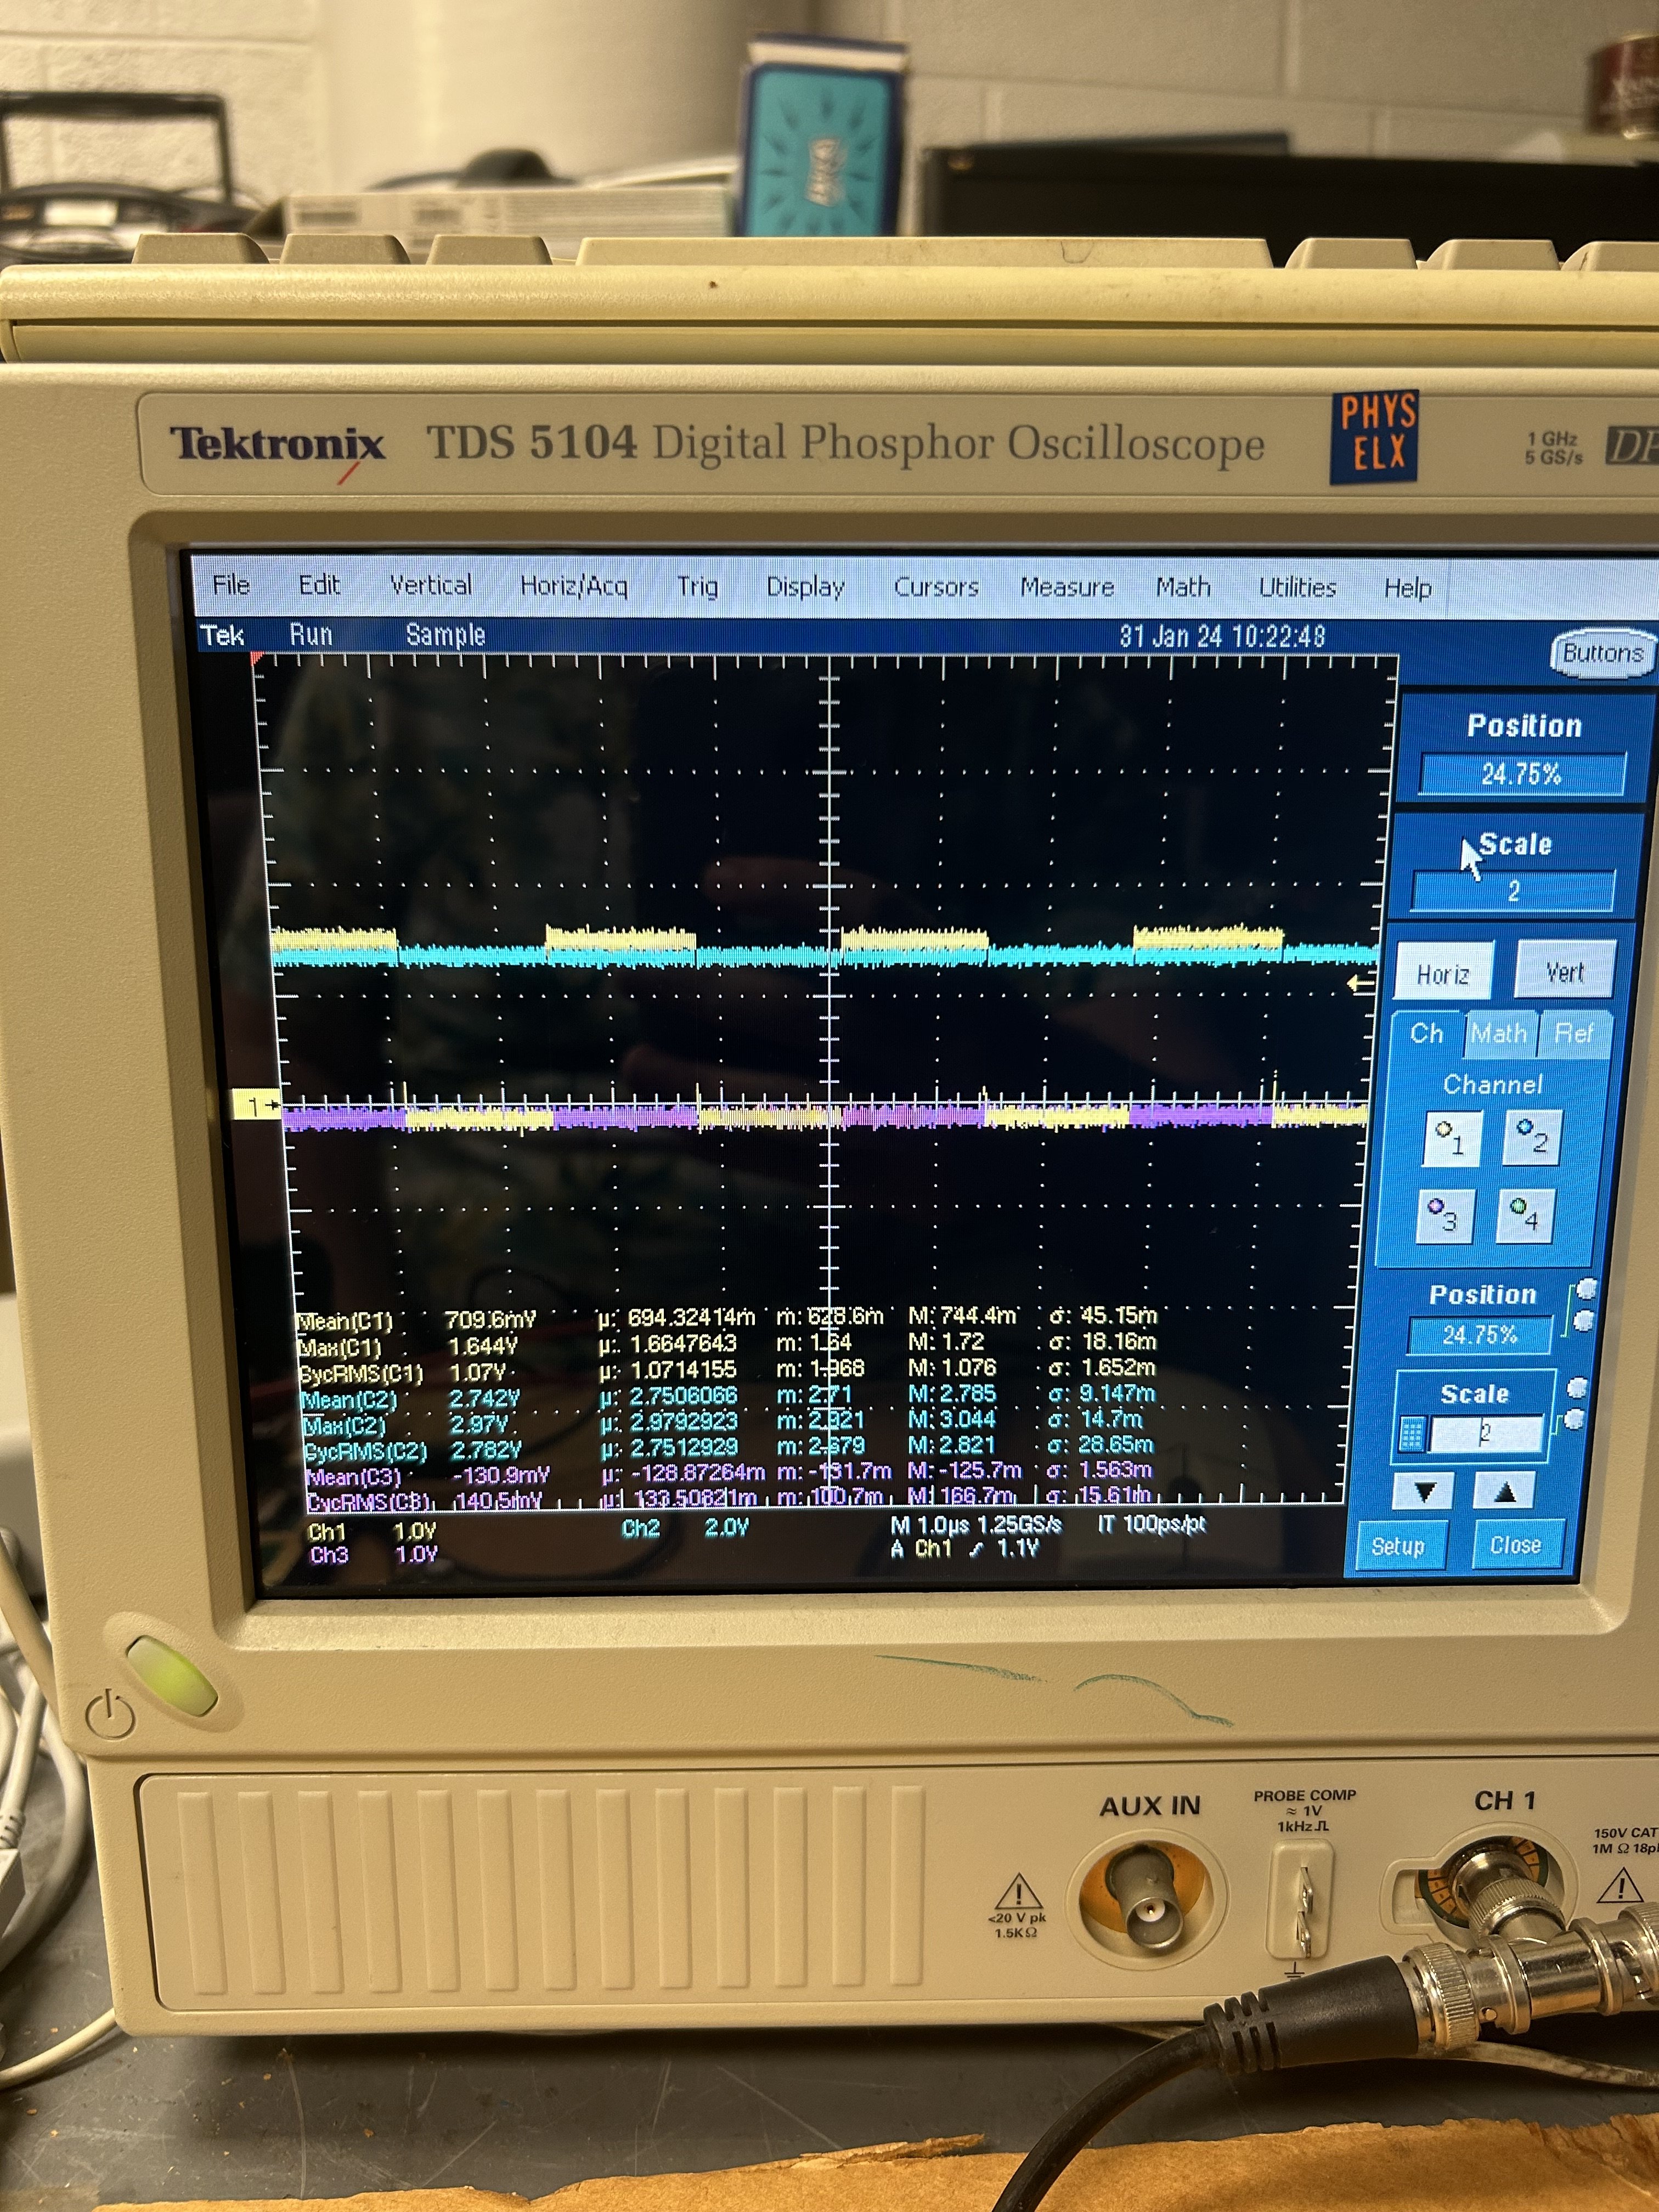The height and width of the screenshot is (2212, 1659).
Task: Select the Horiz button in the side panel
Action: pyautogui.click(x=1443, y=972)
